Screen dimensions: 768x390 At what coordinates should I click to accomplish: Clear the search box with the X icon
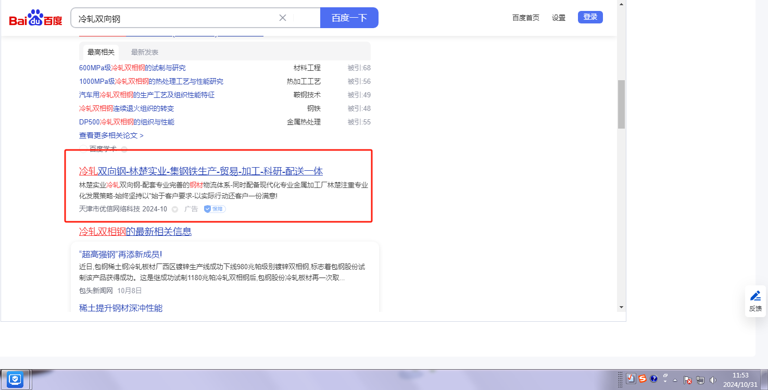283,18
